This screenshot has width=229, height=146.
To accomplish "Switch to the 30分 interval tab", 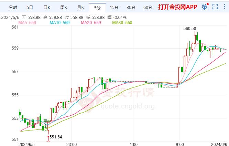I will (131, 7).
